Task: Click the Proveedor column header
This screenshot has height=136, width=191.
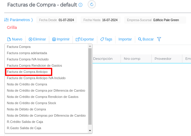Action: coord(163,59)
